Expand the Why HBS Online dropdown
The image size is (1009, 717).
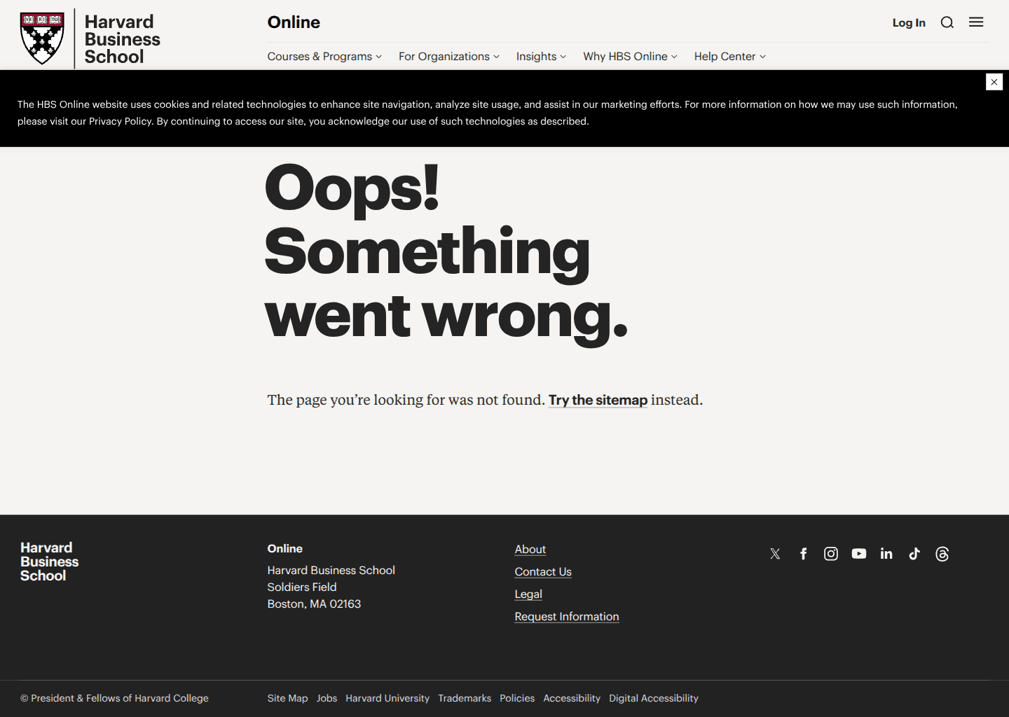point(630,56)
